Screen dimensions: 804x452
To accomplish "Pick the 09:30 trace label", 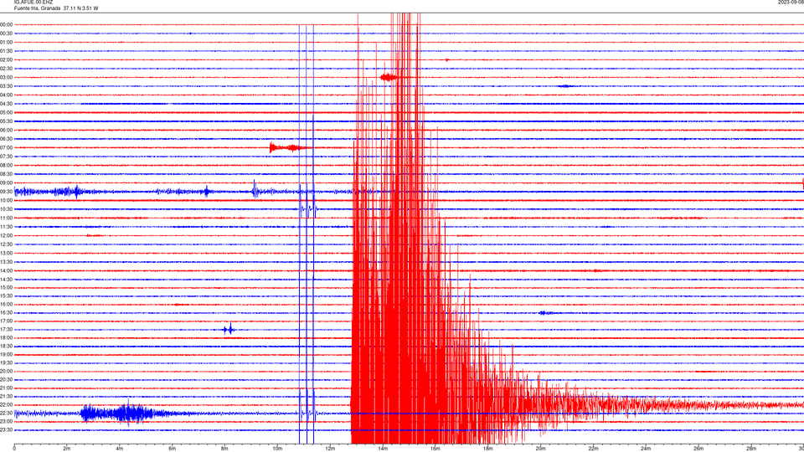I will (x=6, y=192).
